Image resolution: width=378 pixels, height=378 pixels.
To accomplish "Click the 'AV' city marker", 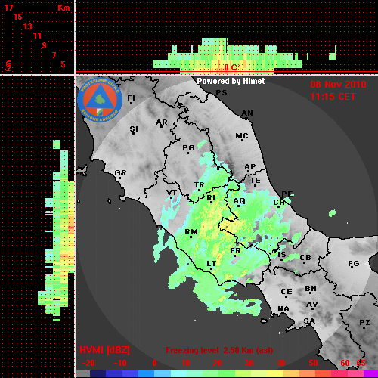I will coord(312,305).
